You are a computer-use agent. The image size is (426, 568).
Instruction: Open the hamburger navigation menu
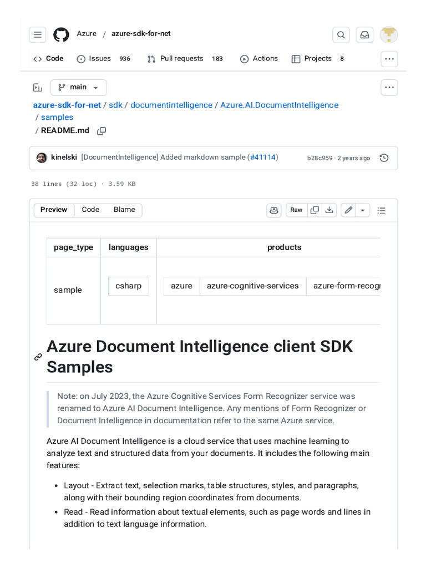click(x=38, y=35)
